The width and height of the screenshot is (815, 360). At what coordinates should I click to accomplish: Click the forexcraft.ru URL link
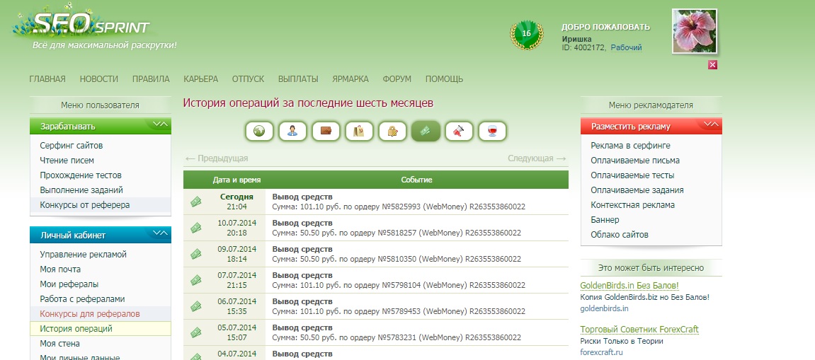click(601, 352)
